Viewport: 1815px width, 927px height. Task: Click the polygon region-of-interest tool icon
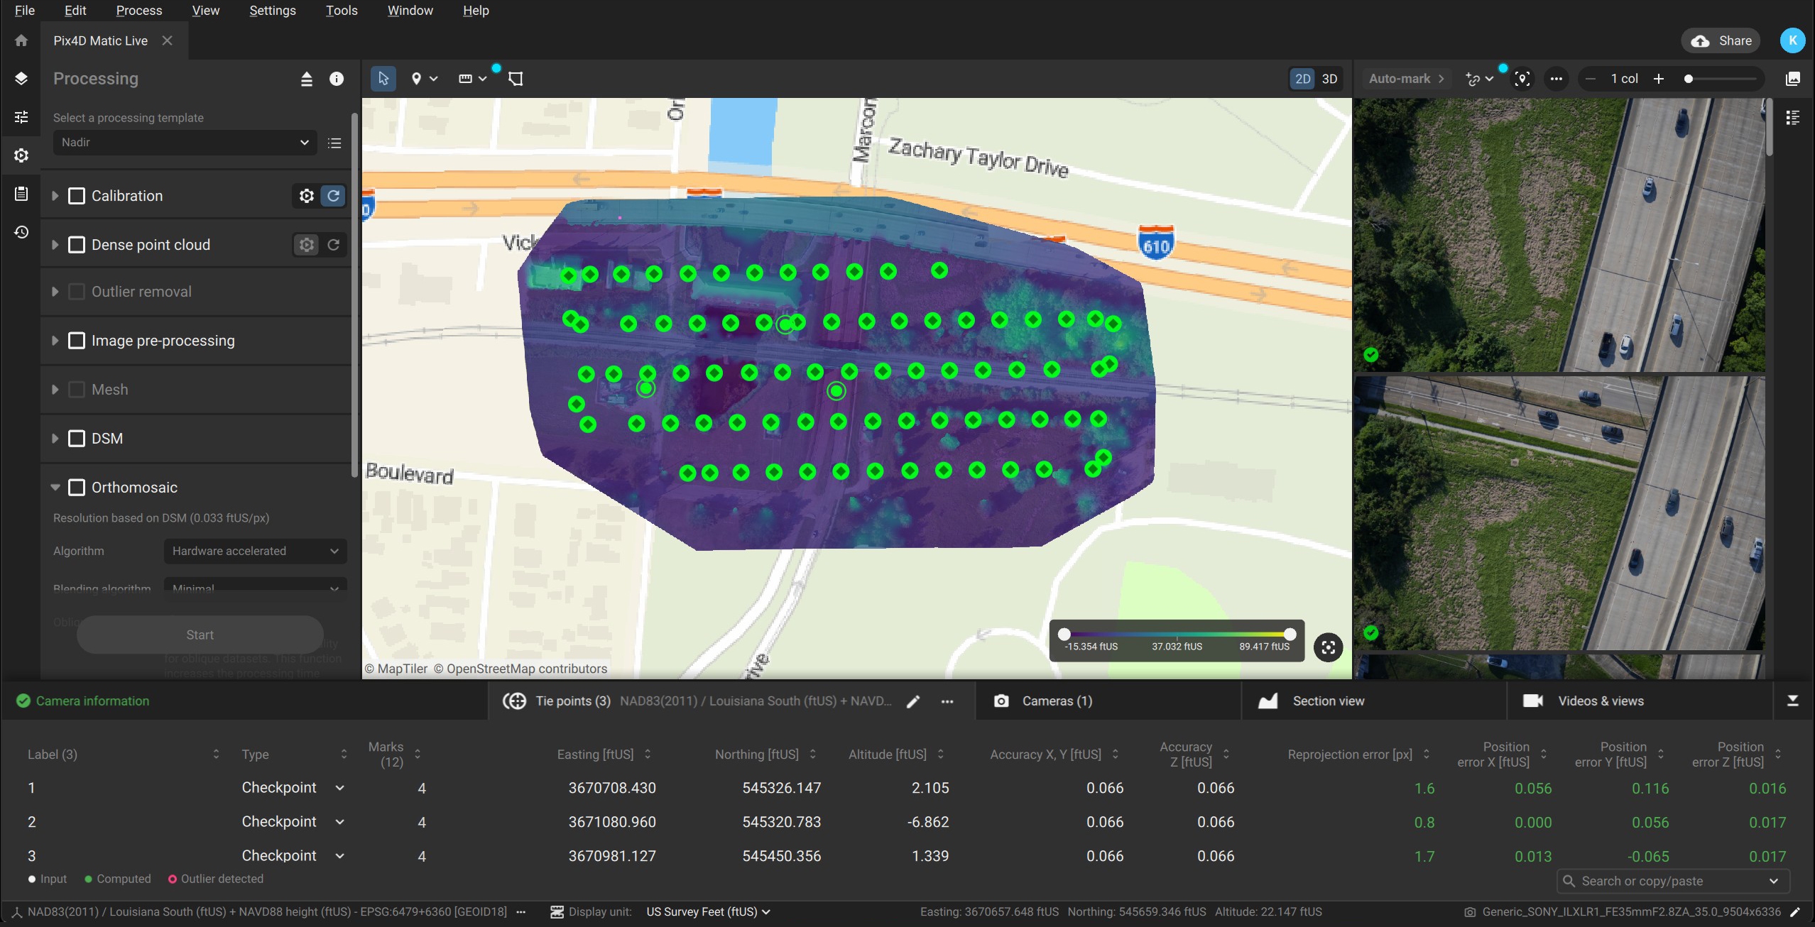516,79
